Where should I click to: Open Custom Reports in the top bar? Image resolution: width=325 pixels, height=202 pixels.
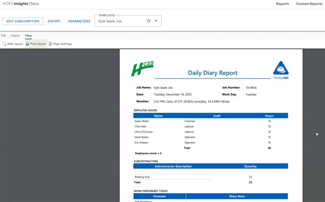coord(309,3)
